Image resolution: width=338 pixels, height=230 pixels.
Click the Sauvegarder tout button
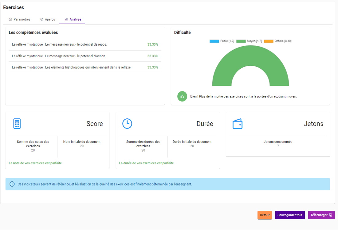tap(290, 215)
